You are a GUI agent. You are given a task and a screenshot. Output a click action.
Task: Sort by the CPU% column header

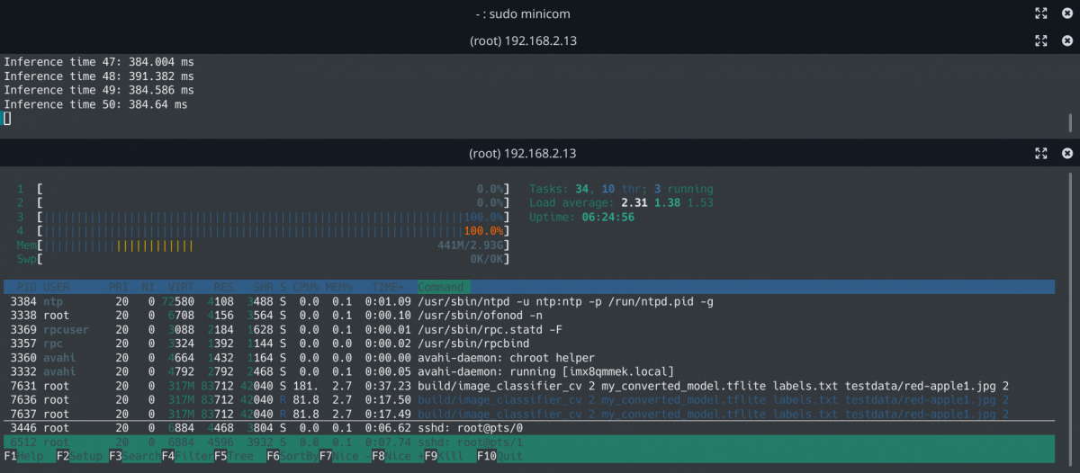pyautogui.click(x=306, y=287)
